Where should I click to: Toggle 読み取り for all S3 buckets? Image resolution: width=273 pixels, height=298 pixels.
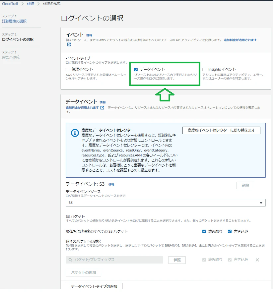pyautogui.click(x=204, y=231)
